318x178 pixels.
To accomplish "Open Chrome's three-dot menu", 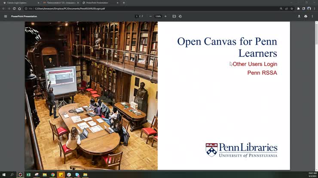I will (x=314, y=9).
